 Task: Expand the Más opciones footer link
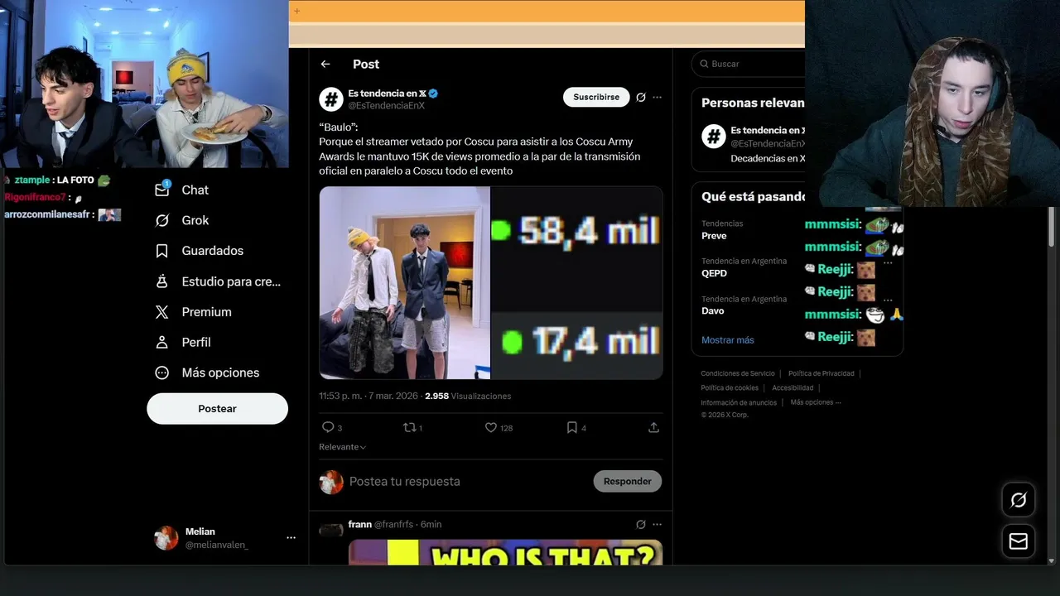[816, 402]
